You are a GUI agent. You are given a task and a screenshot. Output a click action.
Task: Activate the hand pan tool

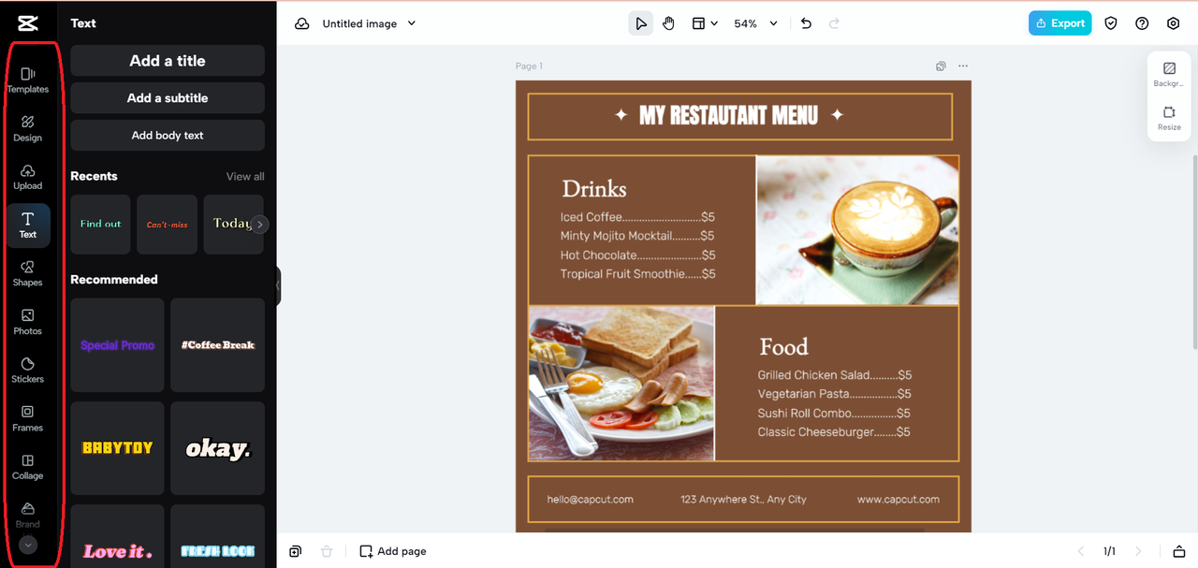pos(668,23)
